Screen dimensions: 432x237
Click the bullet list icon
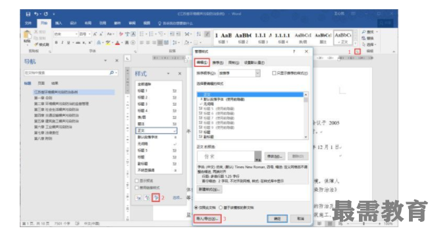click(x=142, y=34)
